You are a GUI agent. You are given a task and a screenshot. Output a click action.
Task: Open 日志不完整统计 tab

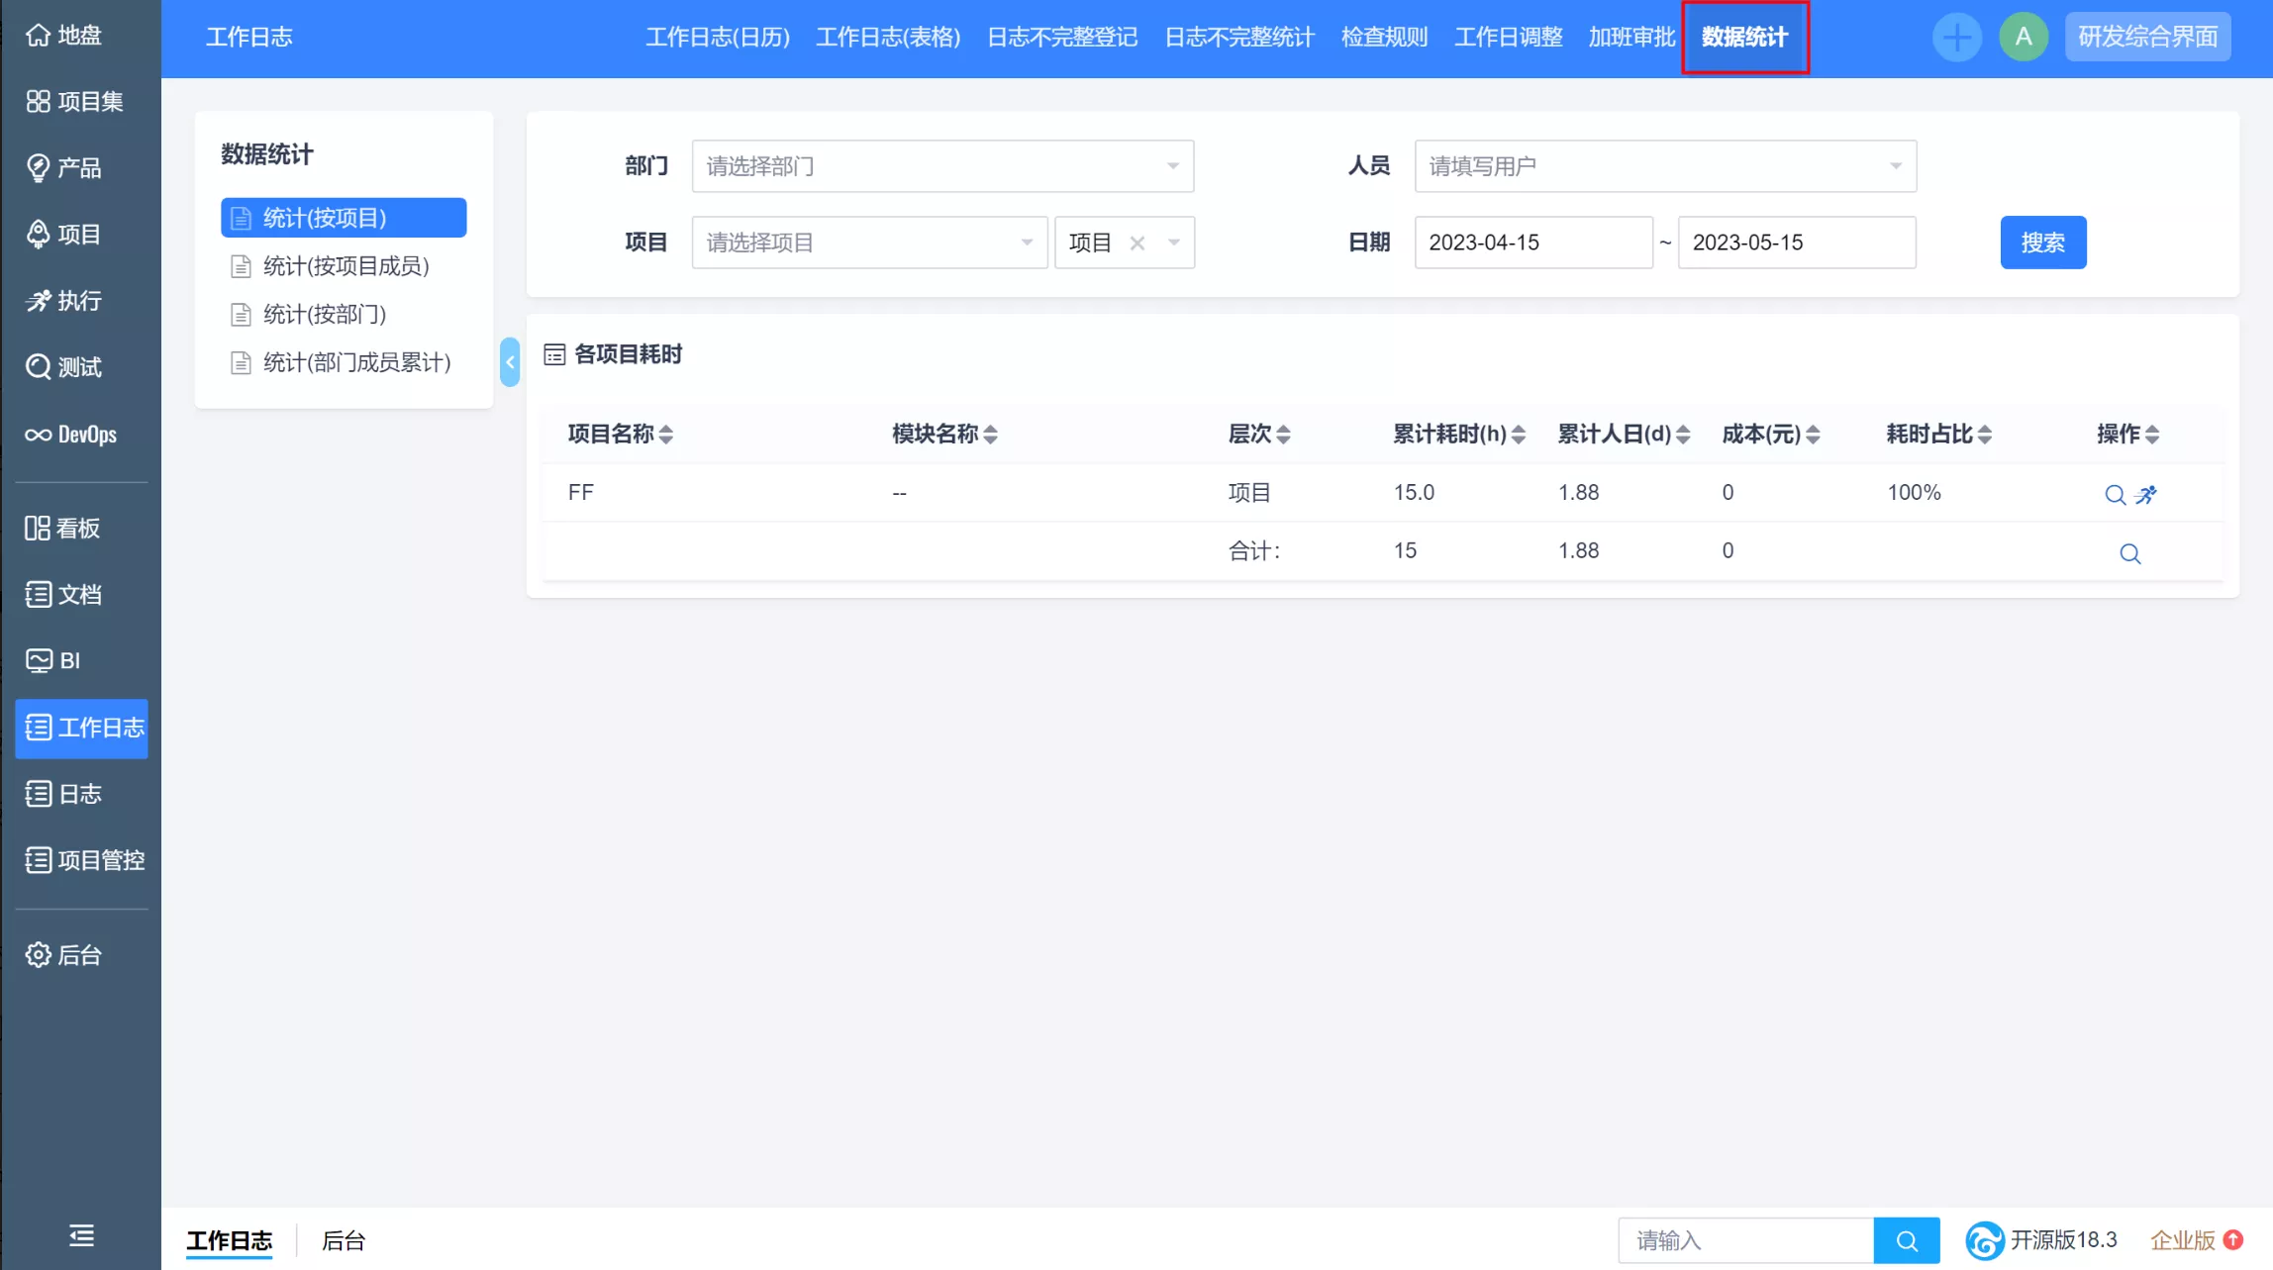pos(1239,38)
